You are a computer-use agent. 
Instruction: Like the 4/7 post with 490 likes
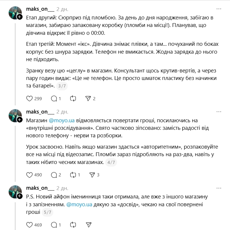(x=30, y=175)
